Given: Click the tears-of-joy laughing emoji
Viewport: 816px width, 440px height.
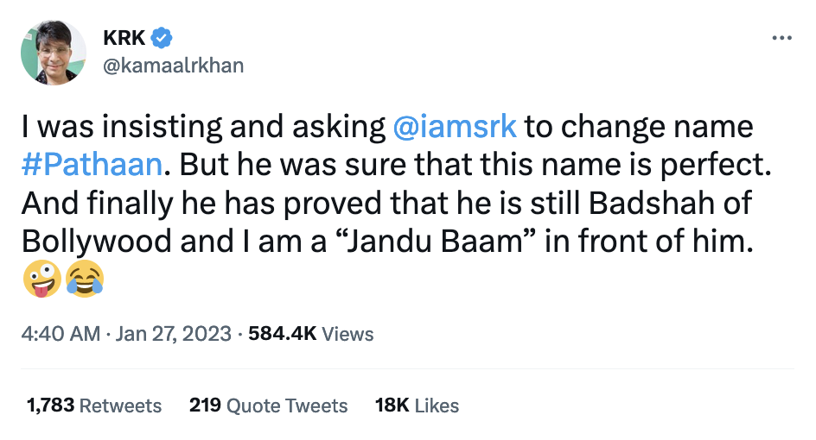Looking at the screenshot, I should click(84, 278).
